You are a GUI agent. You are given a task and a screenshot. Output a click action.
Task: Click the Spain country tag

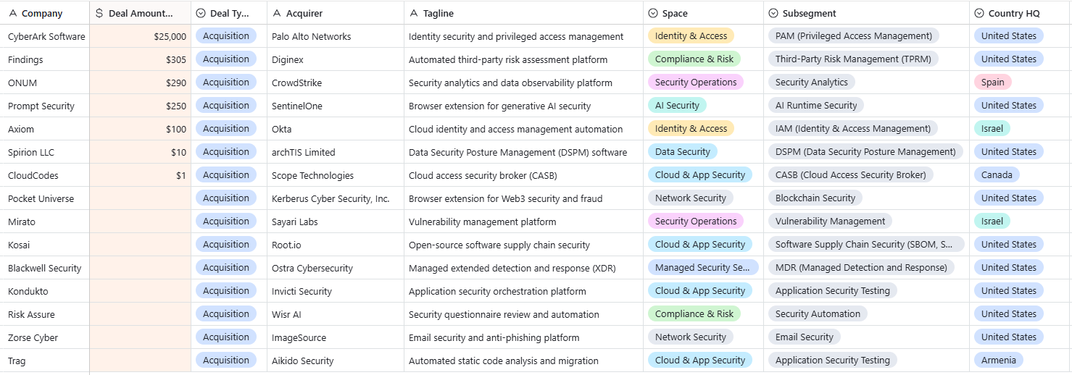pos(993,83)
